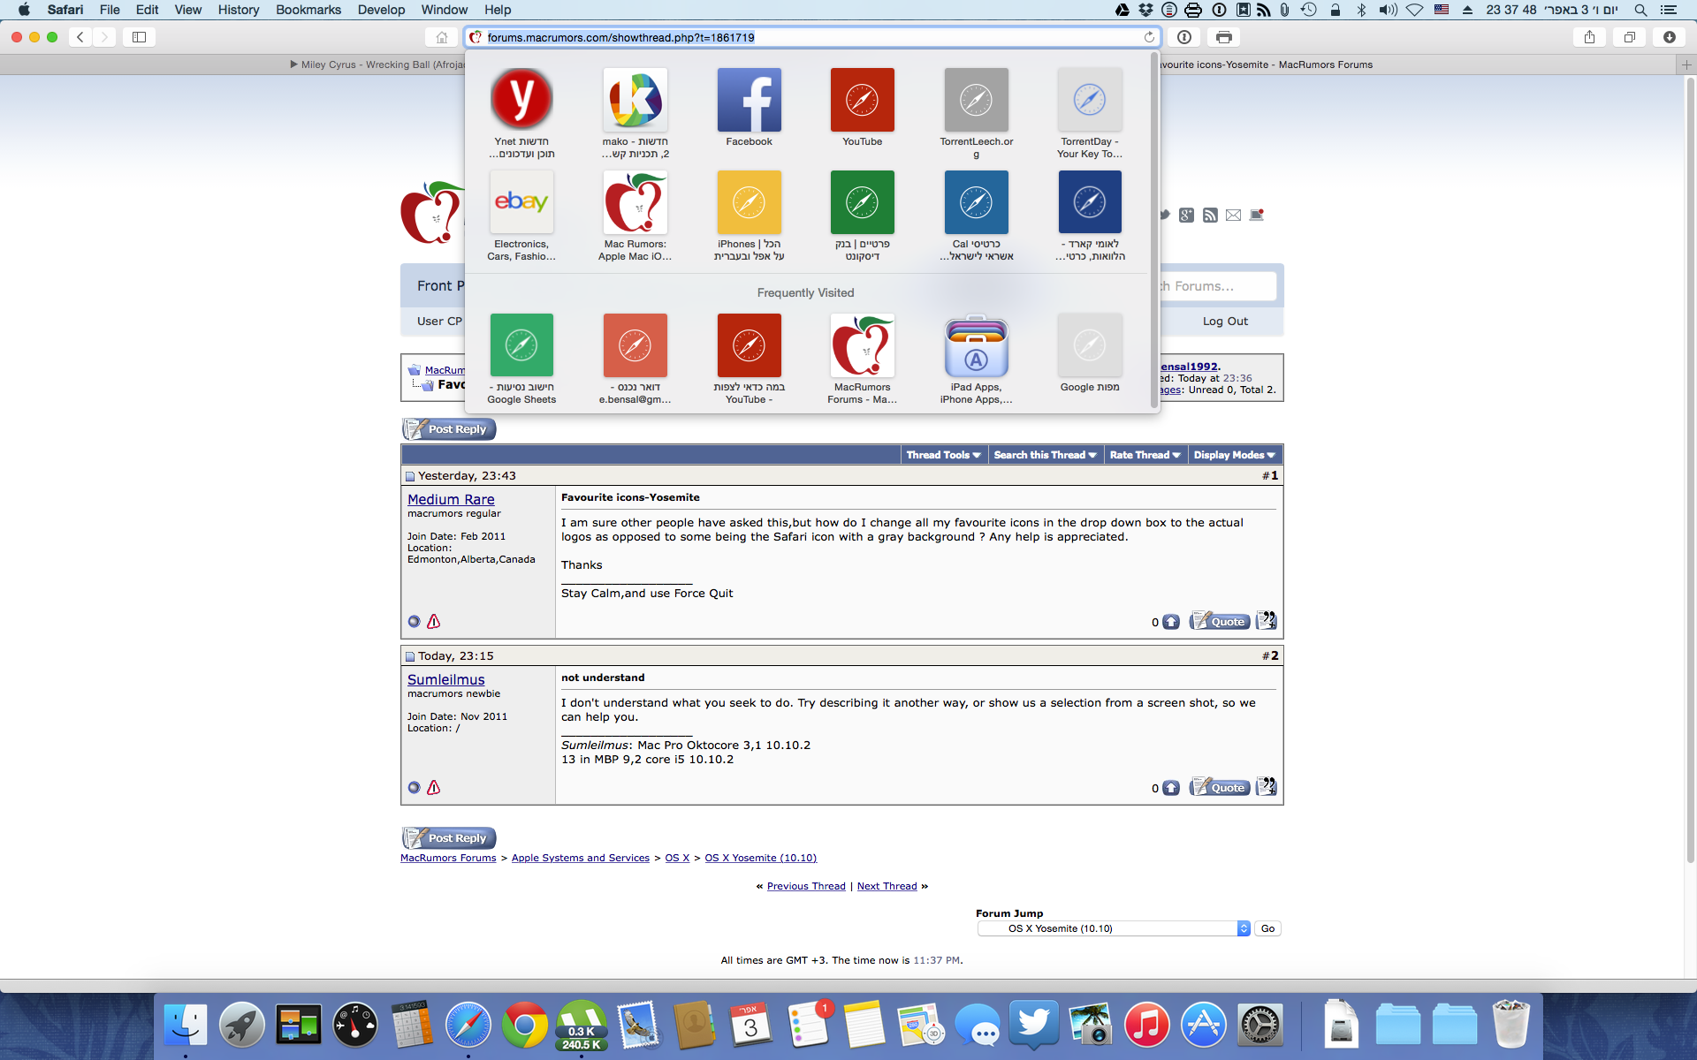Open the Apple Systems and Services breadcrumb
The image size is (1697, 1060).
(580, 858)
